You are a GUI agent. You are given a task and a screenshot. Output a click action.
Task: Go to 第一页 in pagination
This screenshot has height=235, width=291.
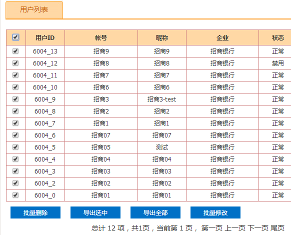(x=212, y=228)
